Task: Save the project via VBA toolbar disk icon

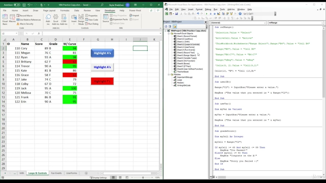Action: [x=176, y=14]
